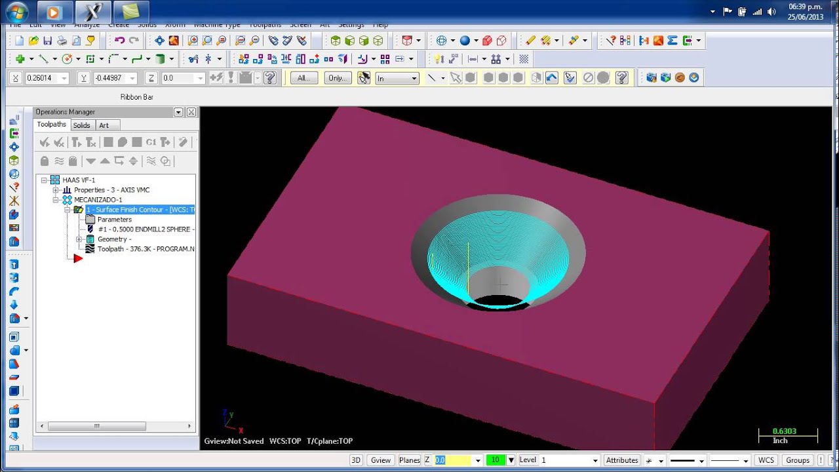Screen dimensions: 839x472
Task: Expand the Geometry node
Action: pyautogui.click(x=79, y=239)
